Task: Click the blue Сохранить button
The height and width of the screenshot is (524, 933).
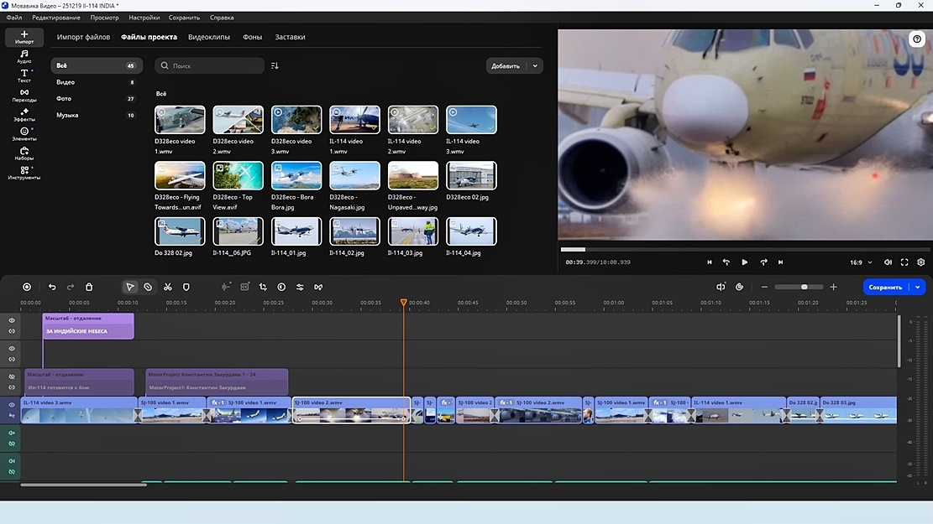Action: tap(885, 287)
